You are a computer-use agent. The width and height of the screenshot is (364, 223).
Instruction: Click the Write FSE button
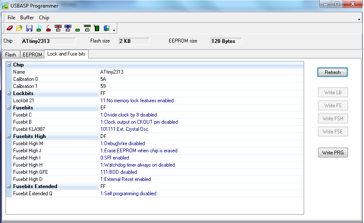point(333,132)
